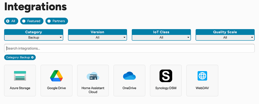Select the WebDAV globe icon
This screenshot has height=104, width=259.
(x=202, y=76)
